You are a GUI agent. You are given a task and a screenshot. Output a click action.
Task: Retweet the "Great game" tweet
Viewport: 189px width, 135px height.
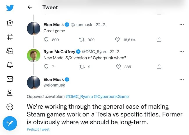(82, 40)
